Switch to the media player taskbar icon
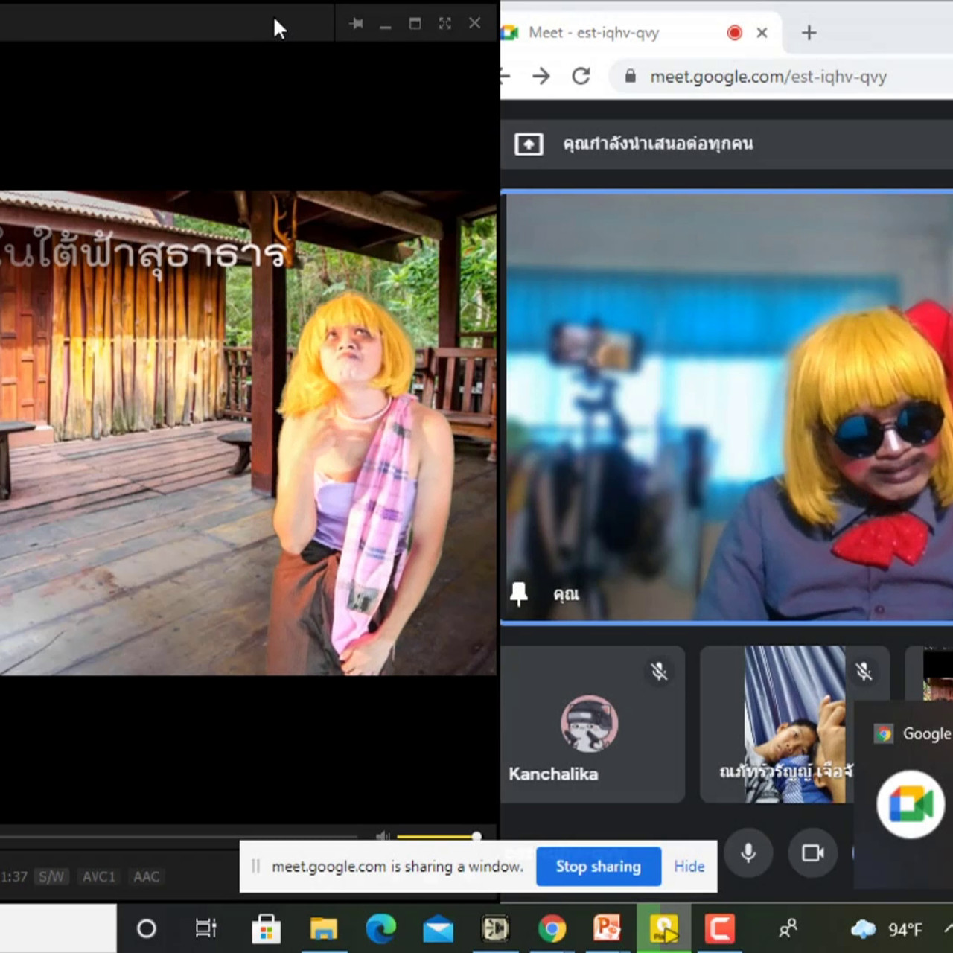Image resolution: width=953 pixels, height=953 pixels. pos(664,928)
